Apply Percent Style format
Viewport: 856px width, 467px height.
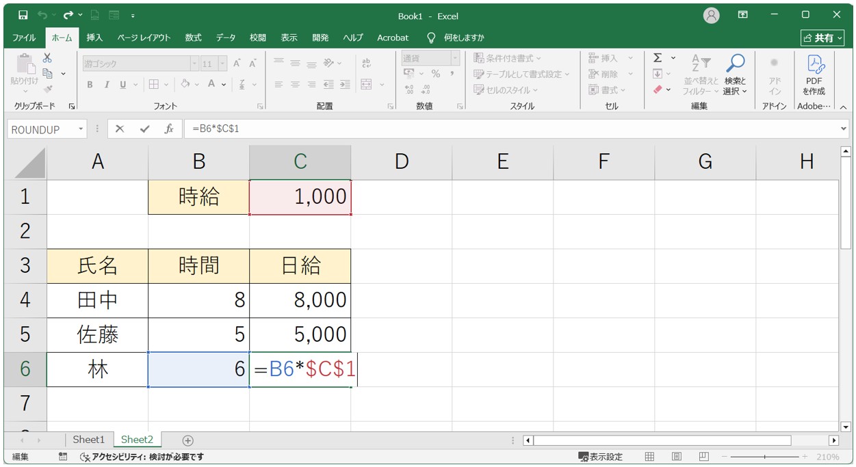435,74
